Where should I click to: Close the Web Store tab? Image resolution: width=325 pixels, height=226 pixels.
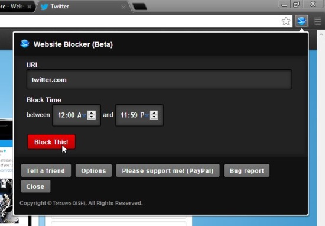pos(30,7)
